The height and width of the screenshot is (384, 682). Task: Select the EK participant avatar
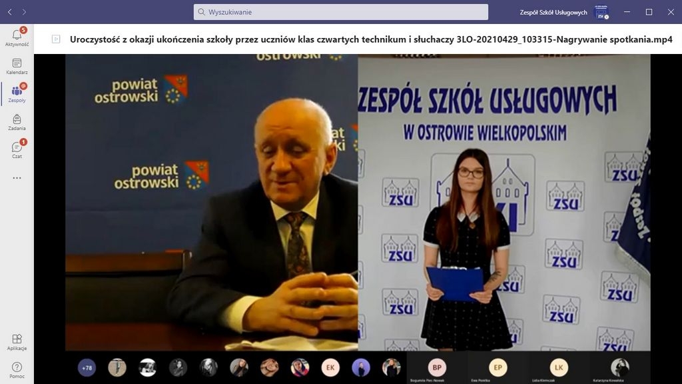point(330,368)
